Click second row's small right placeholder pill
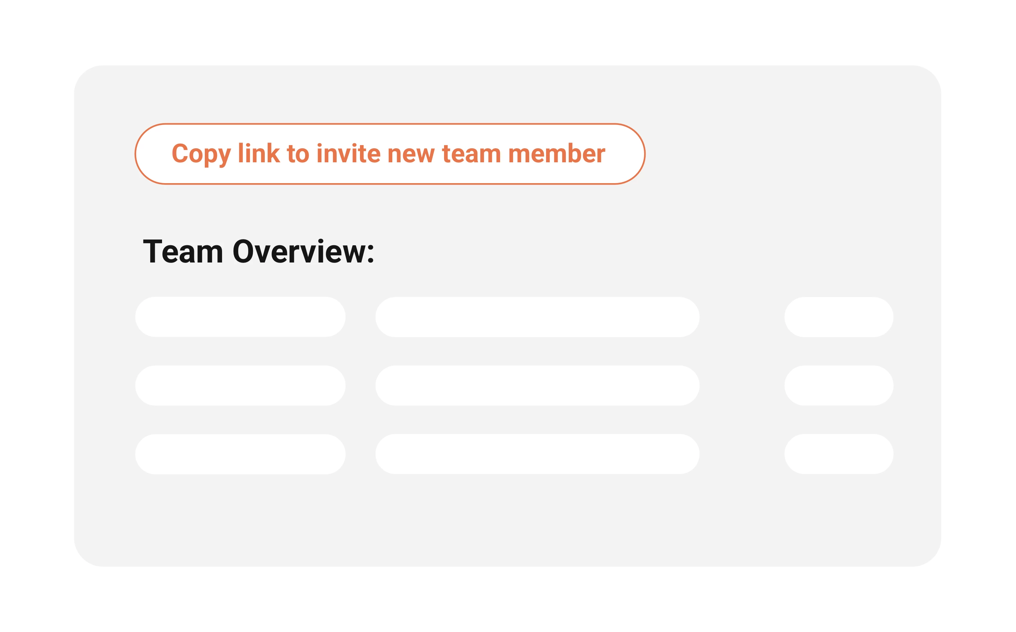This screenshot has height=632, width=1016. [839, 385]
